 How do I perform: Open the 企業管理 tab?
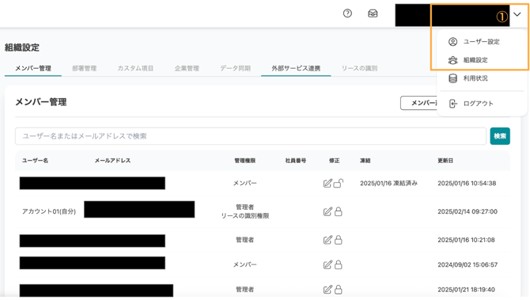coord(187,68)
